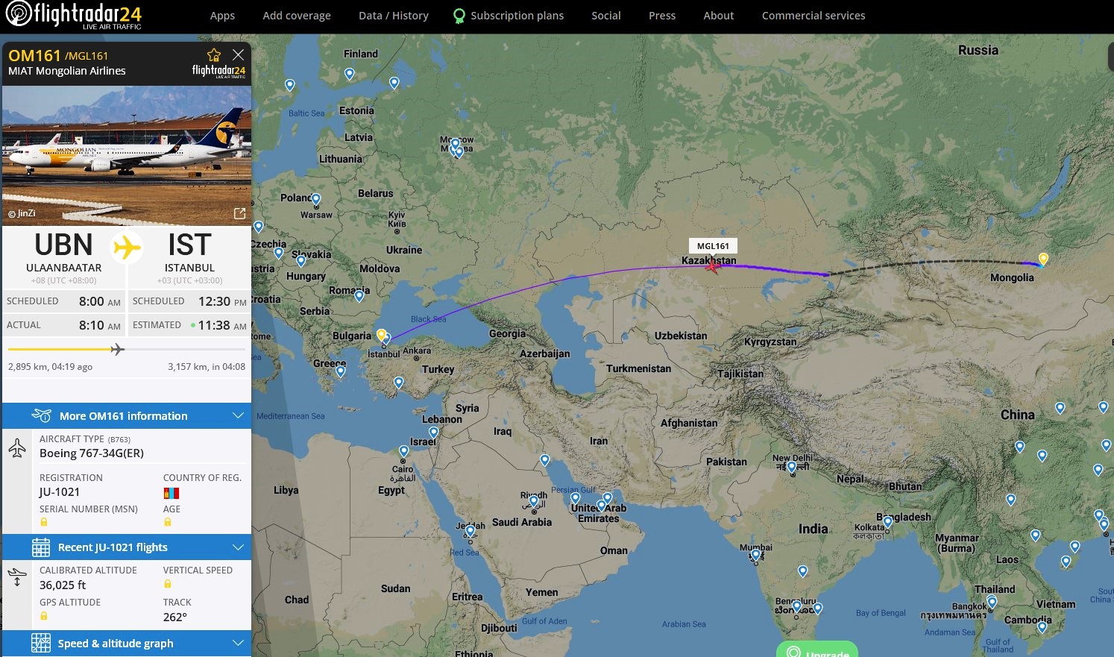Click the OM161 flight number heading
The height and width of the screenshot is (657, 1114).
34,55
